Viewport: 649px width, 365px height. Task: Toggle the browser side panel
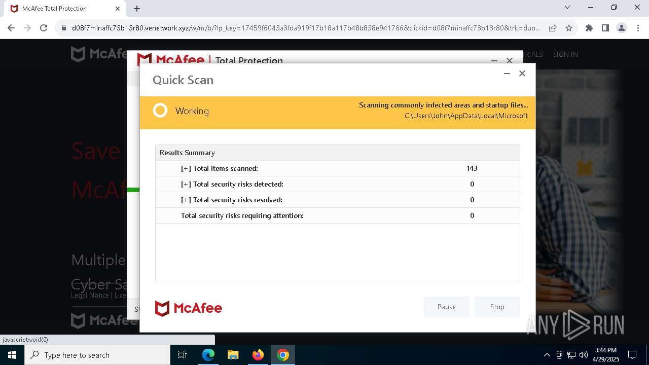click(605, 28)
